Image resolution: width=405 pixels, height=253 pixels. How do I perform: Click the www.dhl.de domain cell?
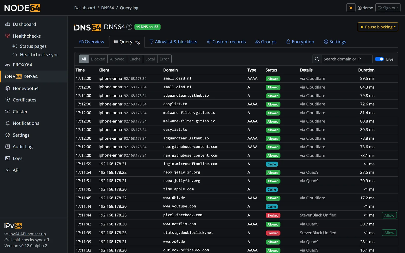click(x=174, y=198)
